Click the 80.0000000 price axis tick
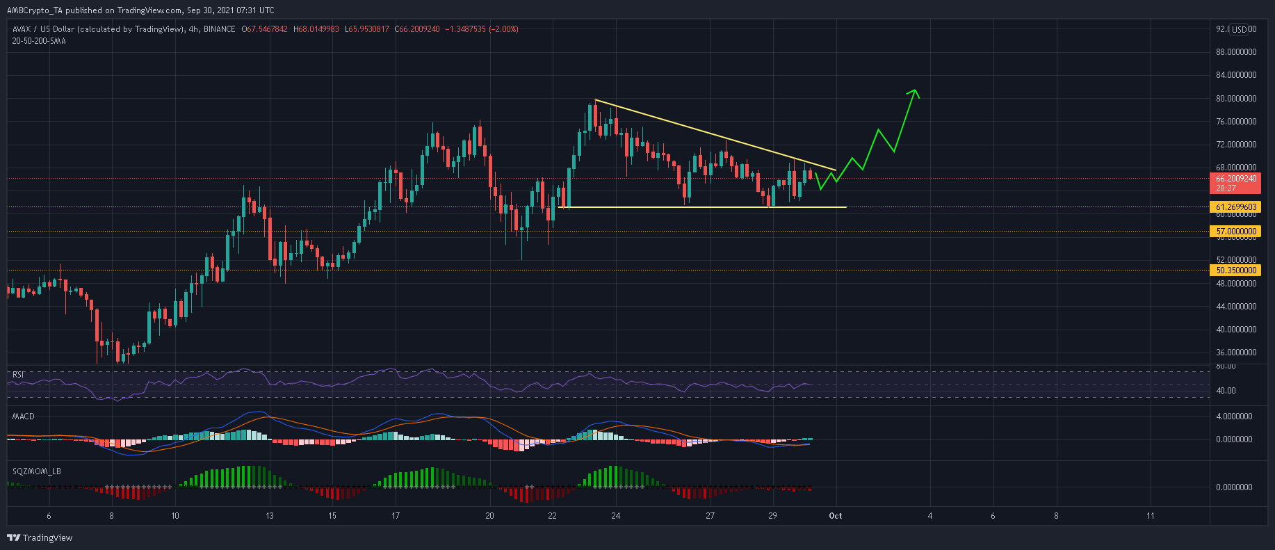Screen dimensions: 1275x550 tap(1236, 99)
